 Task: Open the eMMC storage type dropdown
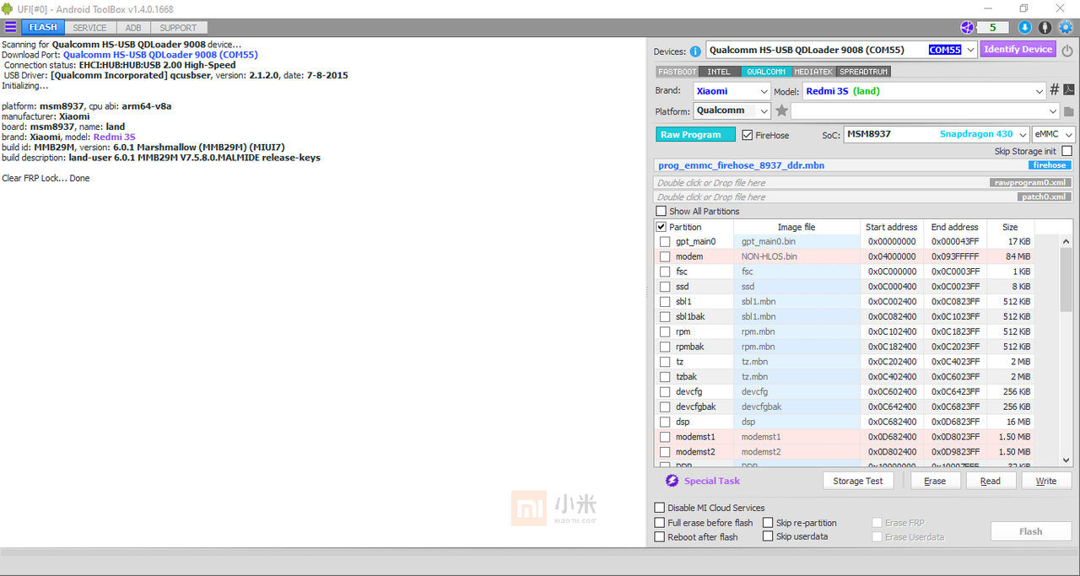pyautogui.click(x=1068, y=135)
